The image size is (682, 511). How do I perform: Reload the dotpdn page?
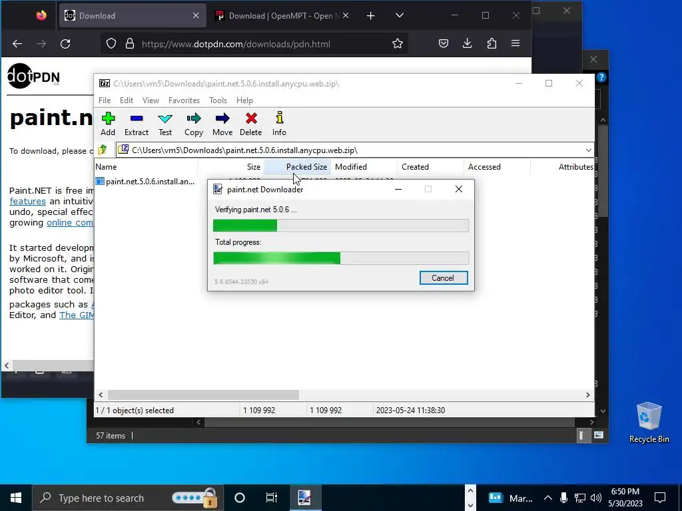point(65,43)
